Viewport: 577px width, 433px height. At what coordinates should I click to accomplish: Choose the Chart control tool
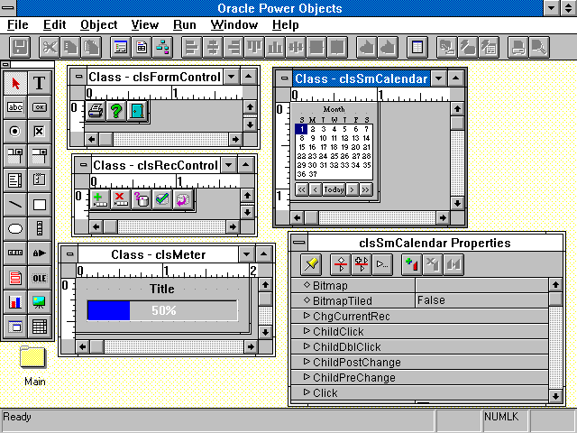coord(15,302)
